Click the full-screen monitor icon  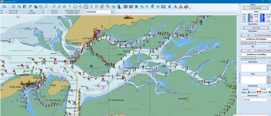163,7
